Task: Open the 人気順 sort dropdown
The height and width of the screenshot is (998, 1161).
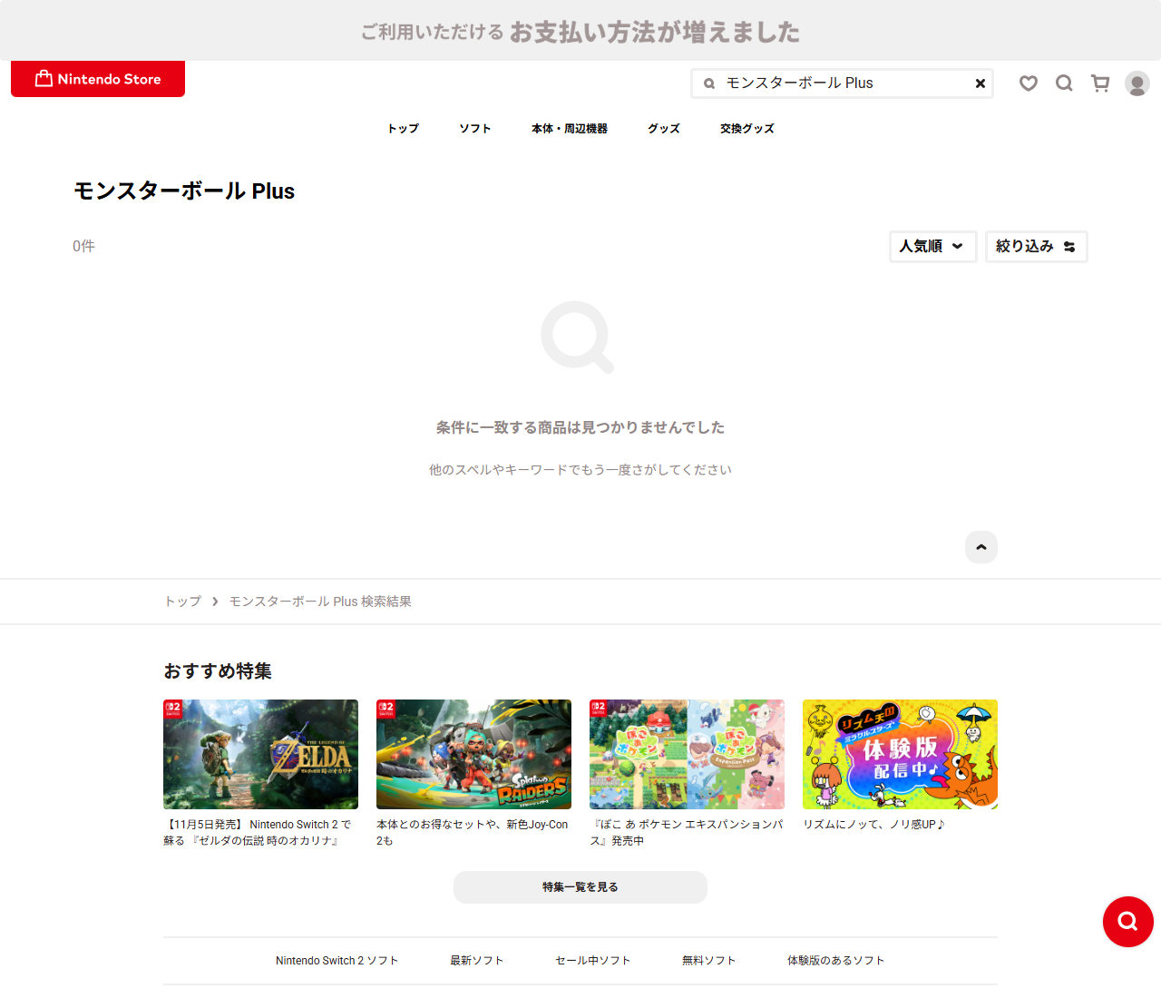Action: point(932,246)
